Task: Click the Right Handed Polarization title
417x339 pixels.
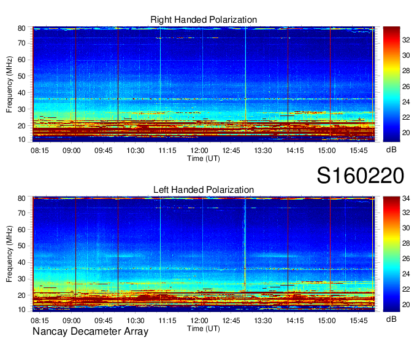Action: click(204, 20)
